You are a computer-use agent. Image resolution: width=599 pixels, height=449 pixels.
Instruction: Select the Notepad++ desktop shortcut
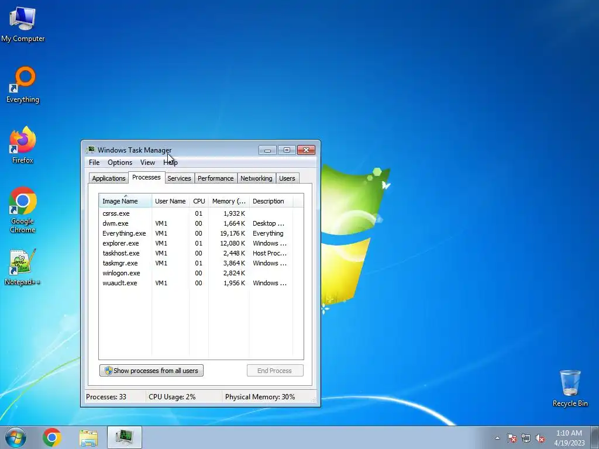click(23, 267)
